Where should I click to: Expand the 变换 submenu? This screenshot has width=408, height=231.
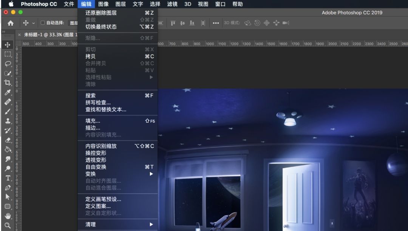[91, 174]
